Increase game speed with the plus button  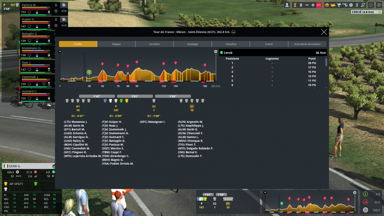click(313, 5)
